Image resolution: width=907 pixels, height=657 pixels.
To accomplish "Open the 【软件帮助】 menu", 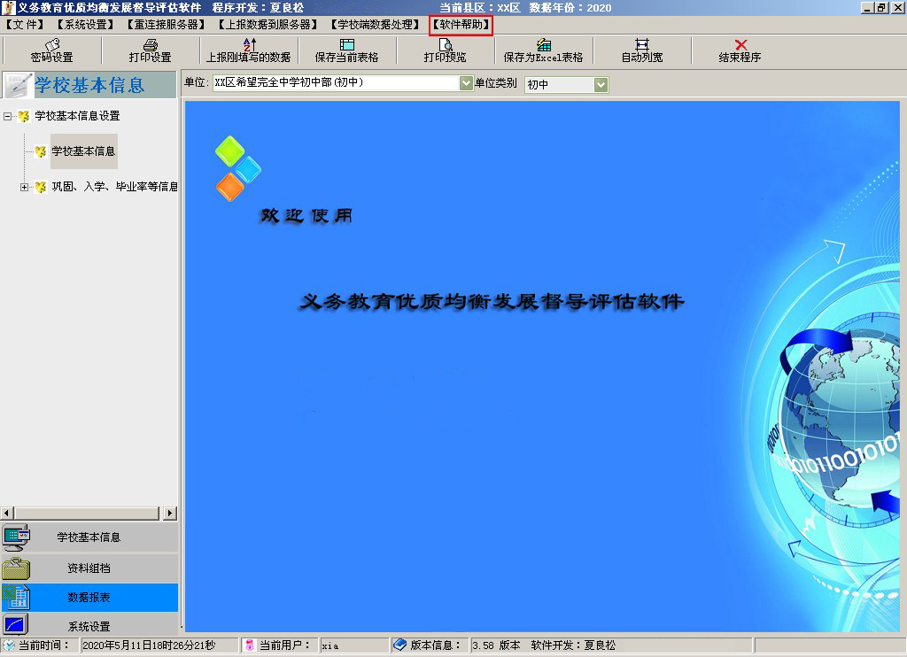I will point(461,24).
